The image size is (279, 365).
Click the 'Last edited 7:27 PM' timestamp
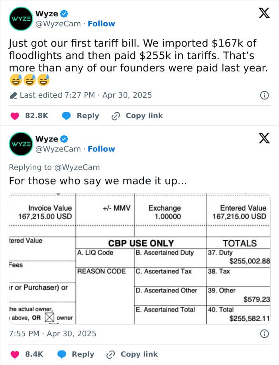(57, 95)
